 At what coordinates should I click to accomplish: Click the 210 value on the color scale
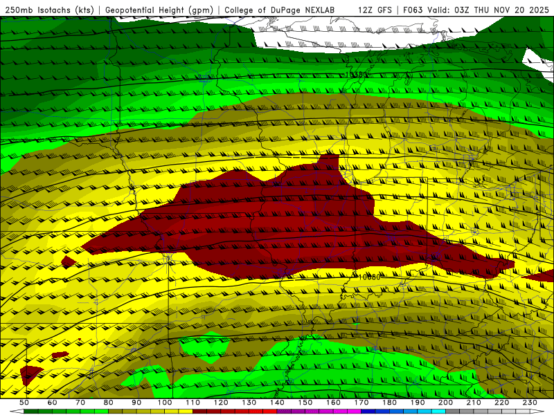click(x=474, y=403)
